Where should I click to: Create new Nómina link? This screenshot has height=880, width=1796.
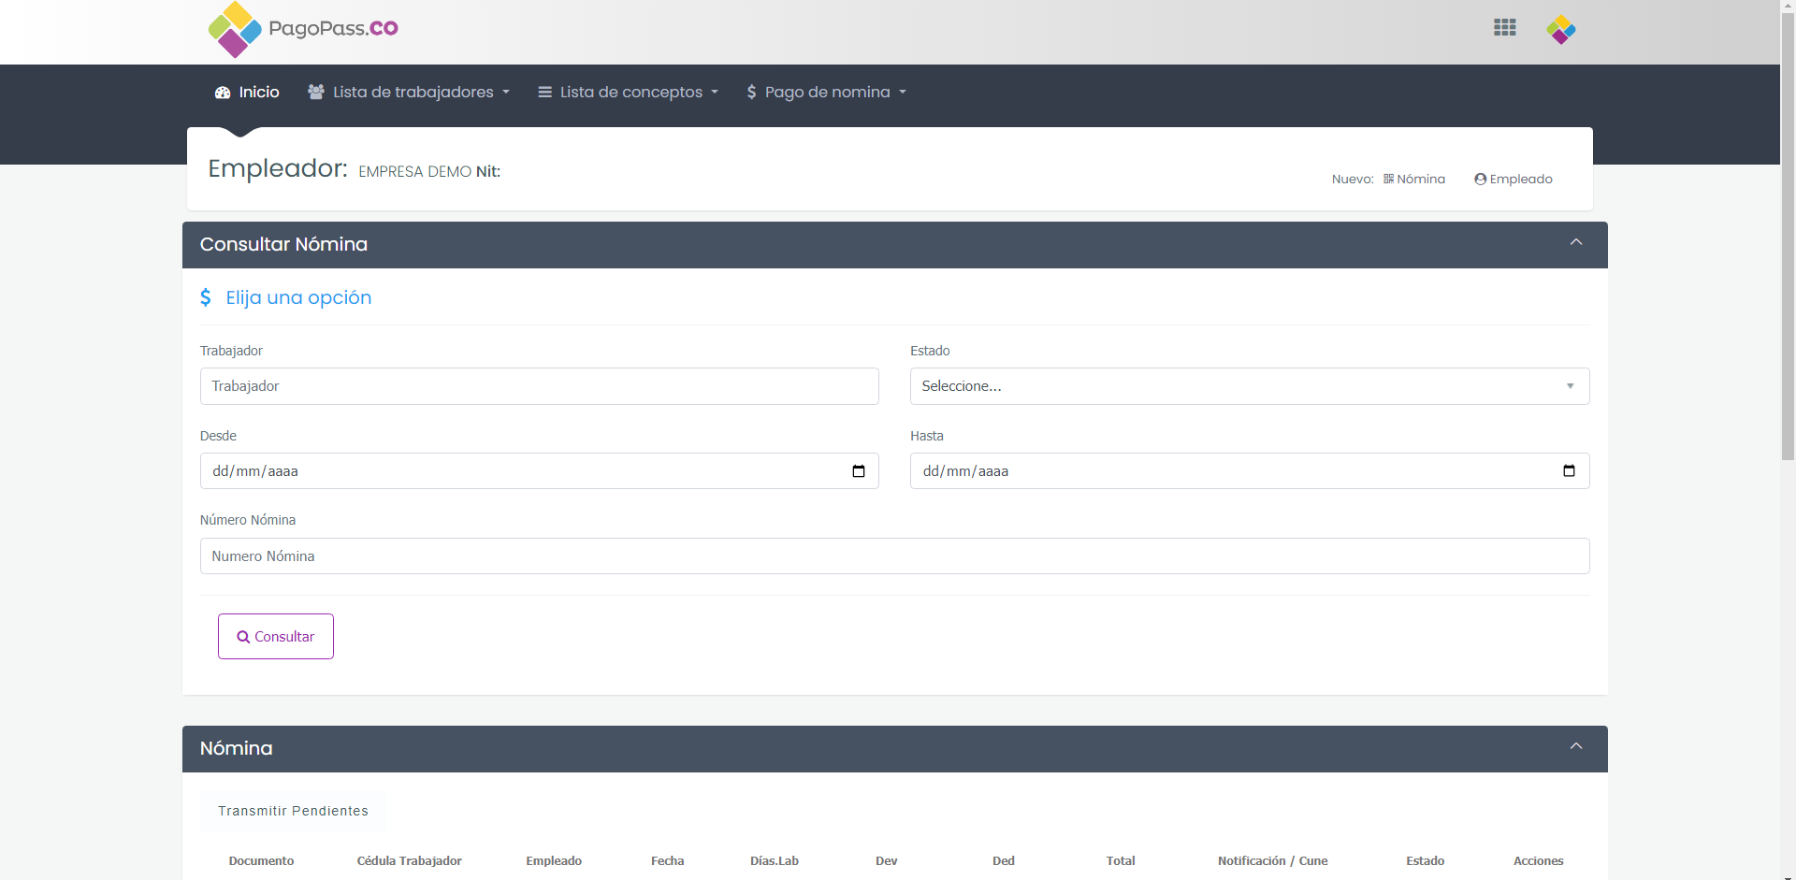point(1414,179)
